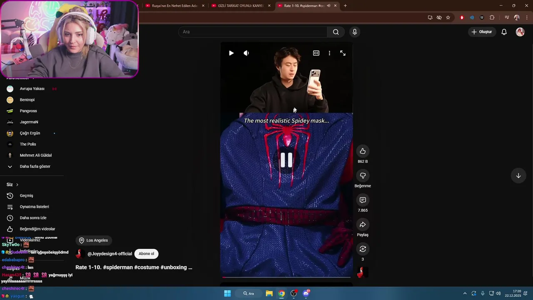
Task: Open the Short's sound source thumbnail
Action: point(363,272)
